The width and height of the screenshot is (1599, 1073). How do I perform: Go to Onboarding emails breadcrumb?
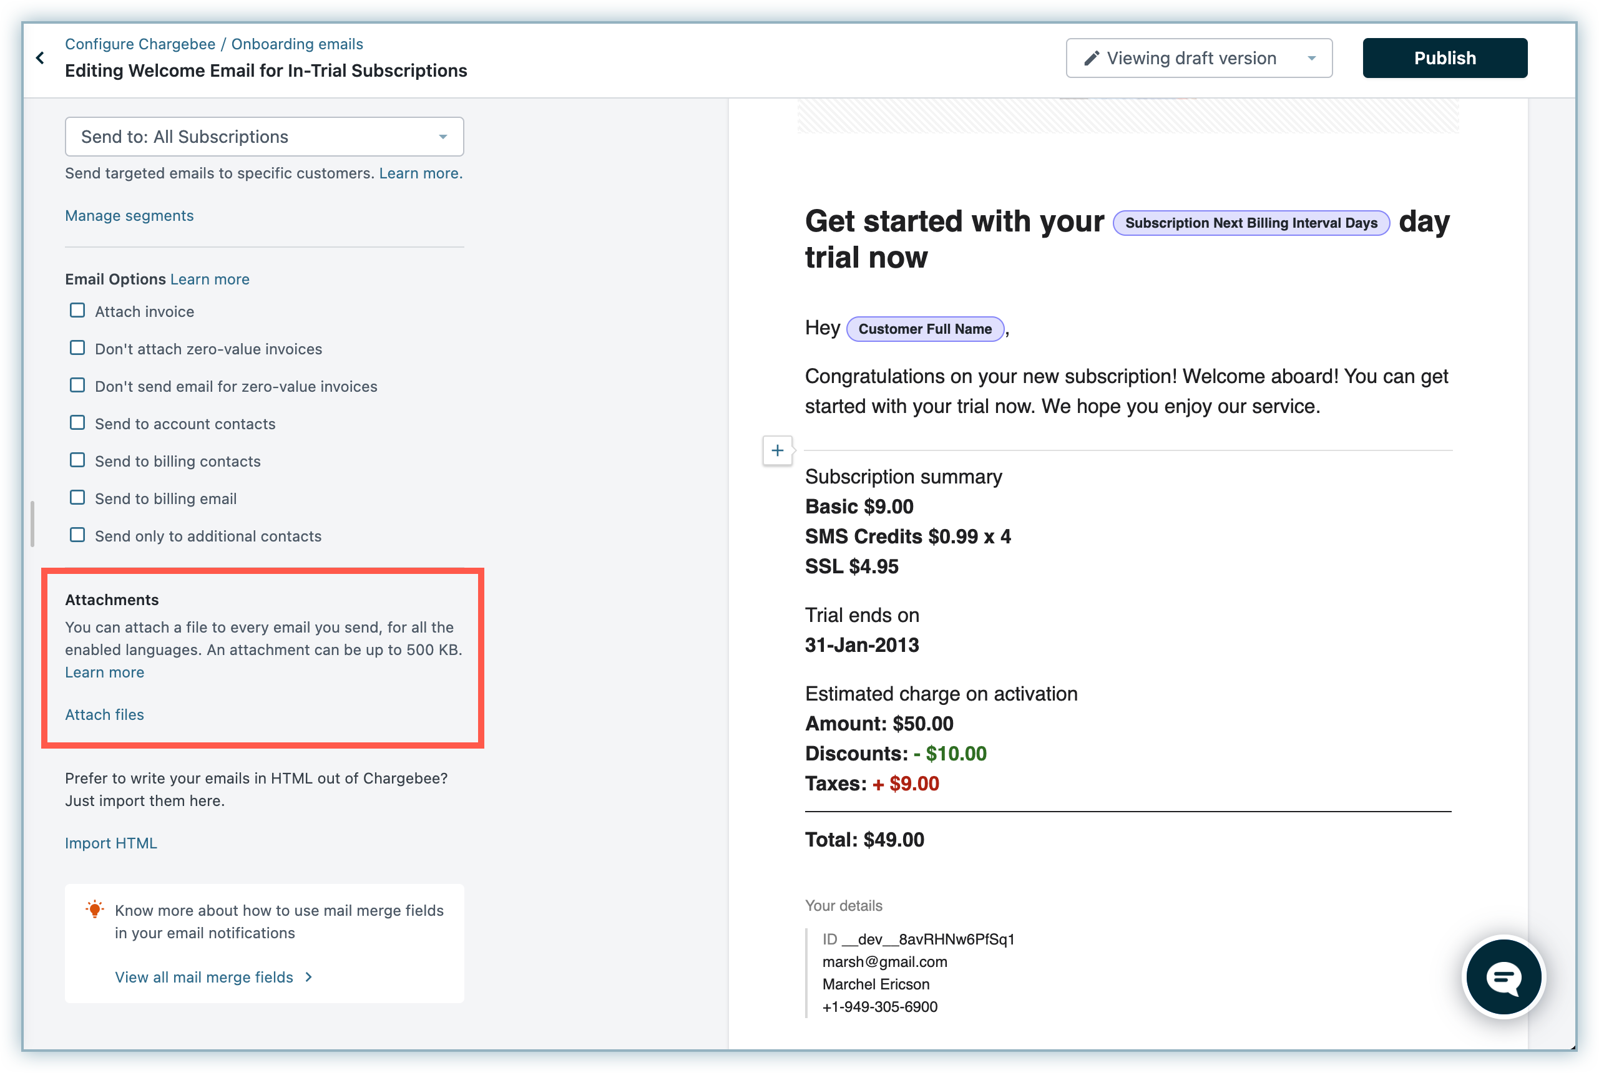[297, 44]
